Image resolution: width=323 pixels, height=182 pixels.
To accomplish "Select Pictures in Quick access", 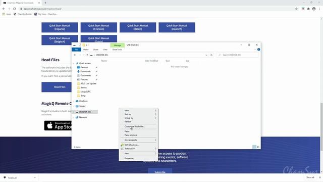I will click(84, 79).
